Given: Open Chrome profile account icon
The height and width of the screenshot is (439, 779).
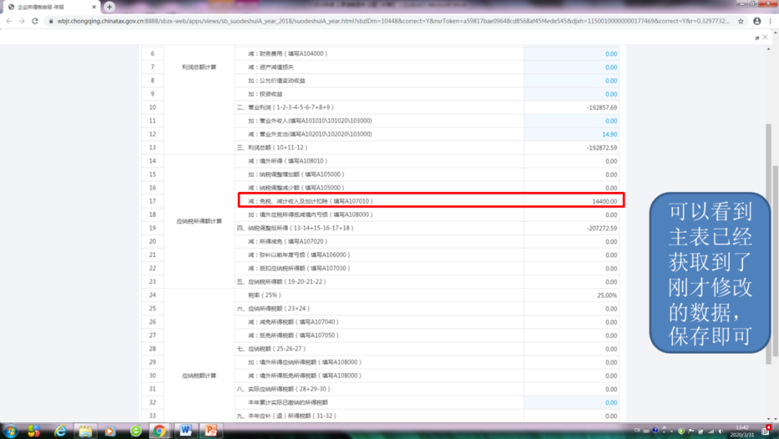Looking at the screenshot, I should tap(757, 21).
